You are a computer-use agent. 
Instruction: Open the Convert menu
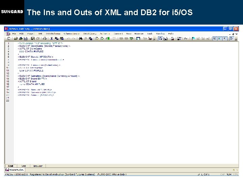(x=118, y=34)
